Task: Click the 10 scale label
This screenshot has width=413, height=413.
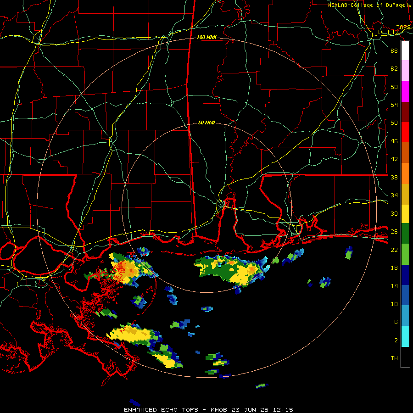Action: point(394,304)
